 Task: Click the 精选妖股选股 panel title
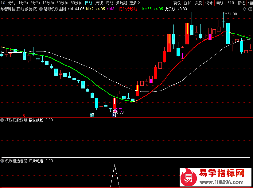(16, 120)
